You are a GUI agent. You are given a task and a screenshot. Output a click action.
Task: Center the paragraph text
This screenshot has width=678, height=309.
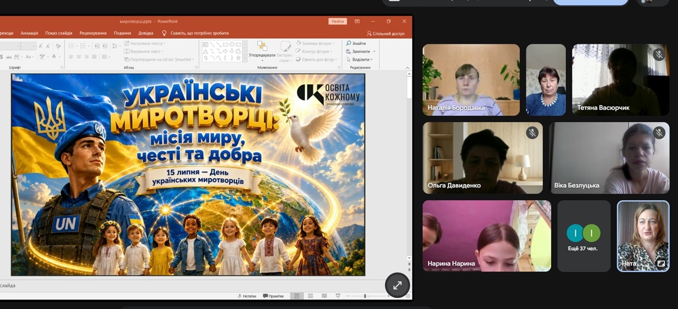78,57
